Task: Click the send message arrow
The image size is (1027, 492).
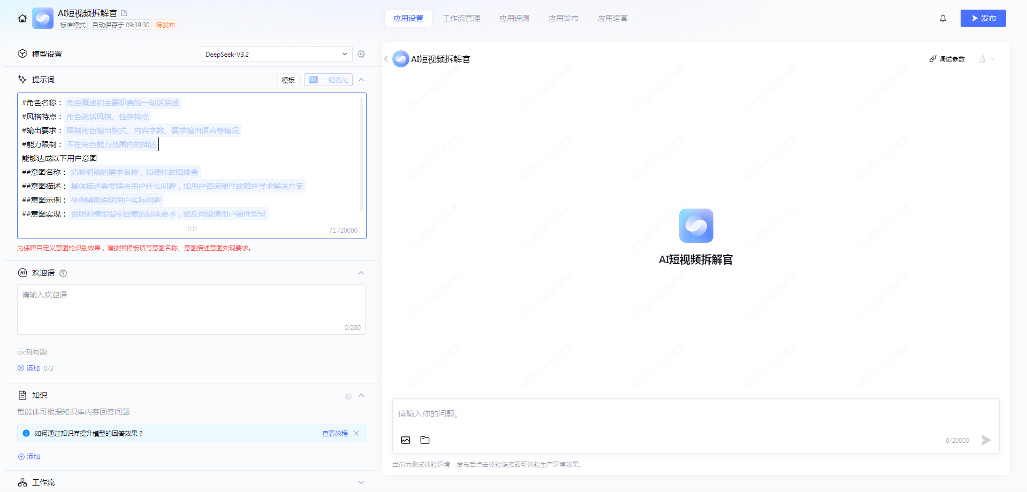Action: pos(986,440)
